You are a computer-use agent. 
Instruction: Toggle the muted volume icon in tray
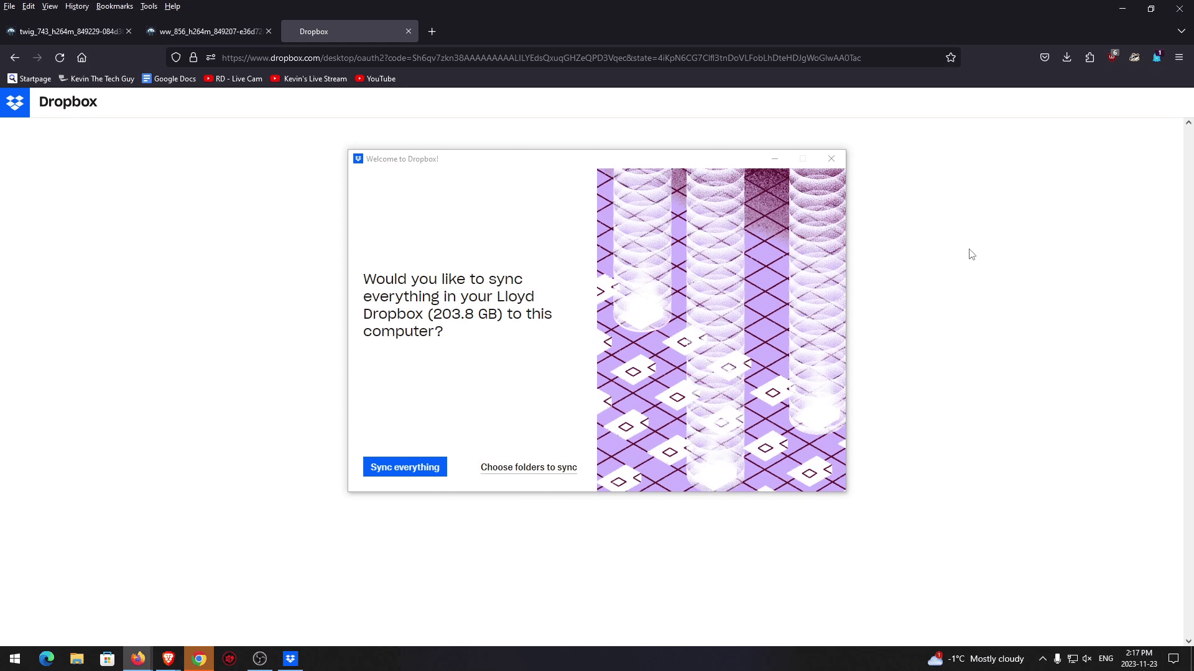[1086, 659]
